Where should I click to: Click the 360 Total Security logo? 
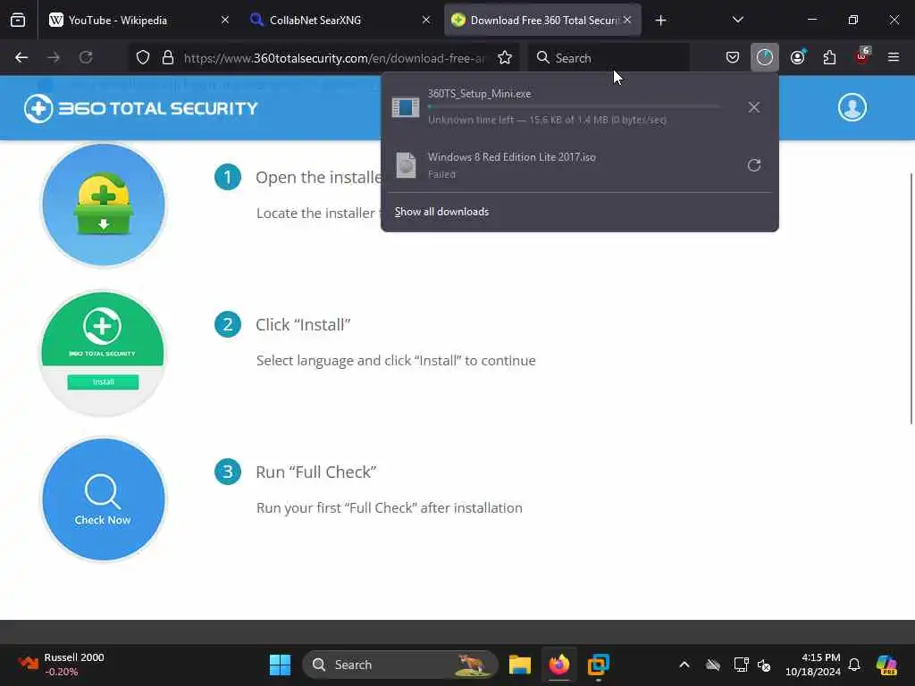(x=140, y=108)
